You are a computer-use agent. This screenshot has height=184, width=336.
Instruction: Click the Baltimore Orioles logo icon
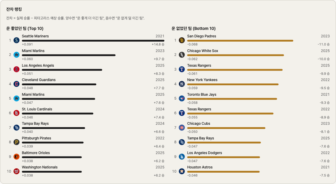pyautogui.click(x=16, y=157)
